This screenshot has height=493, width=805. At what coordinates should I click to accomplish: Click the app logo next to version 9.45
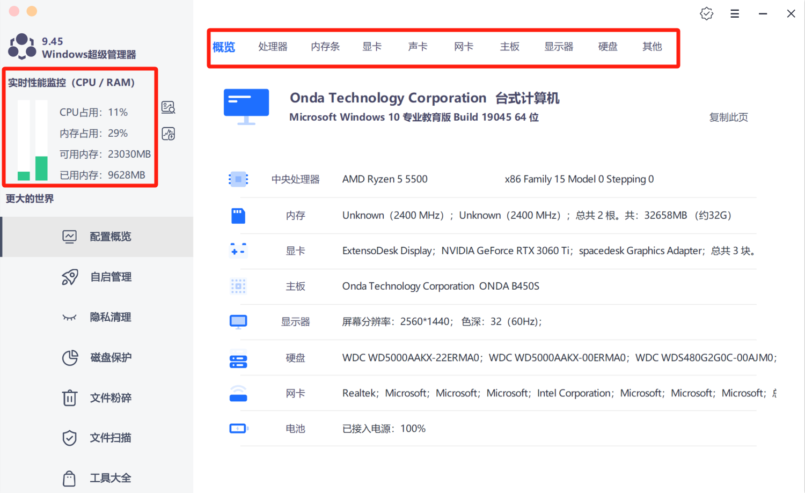pyautogui.click(x=23, y=47)
